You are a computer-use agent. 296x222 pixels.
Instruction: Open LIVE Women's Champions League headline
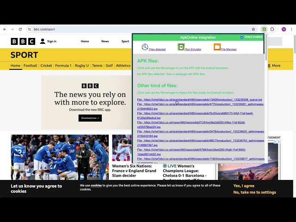[184, 172]
